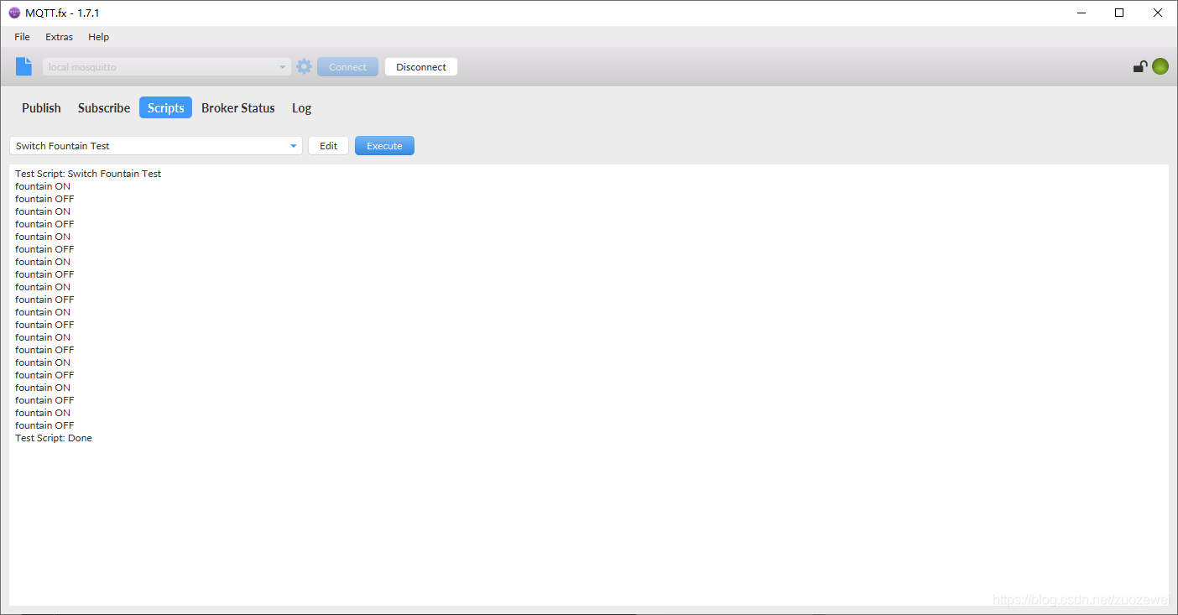
Task: Open connection settings via gear icon
Action: tap(304, 67)
